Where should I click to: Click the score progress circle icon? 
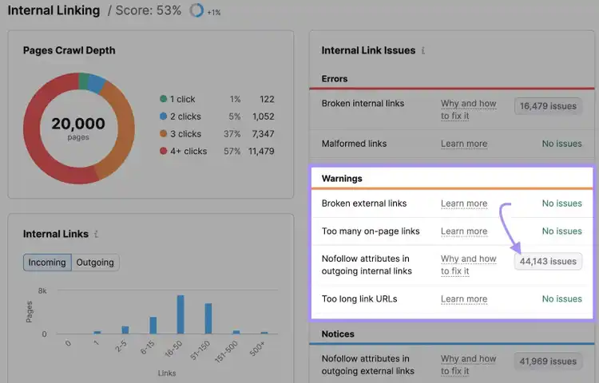(196, 10)
